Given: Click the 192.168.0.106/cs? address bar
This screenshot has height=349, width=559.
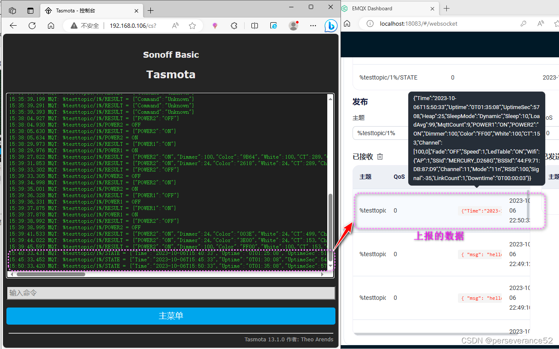Looking at the screenshot, I should coord(133,26).
